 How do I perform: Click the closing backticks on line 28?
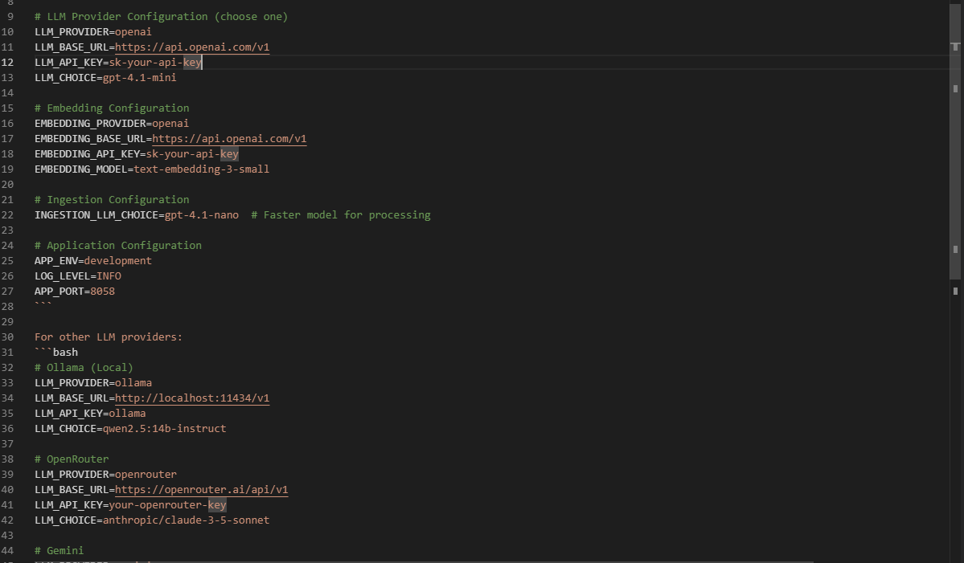(43, 304)
